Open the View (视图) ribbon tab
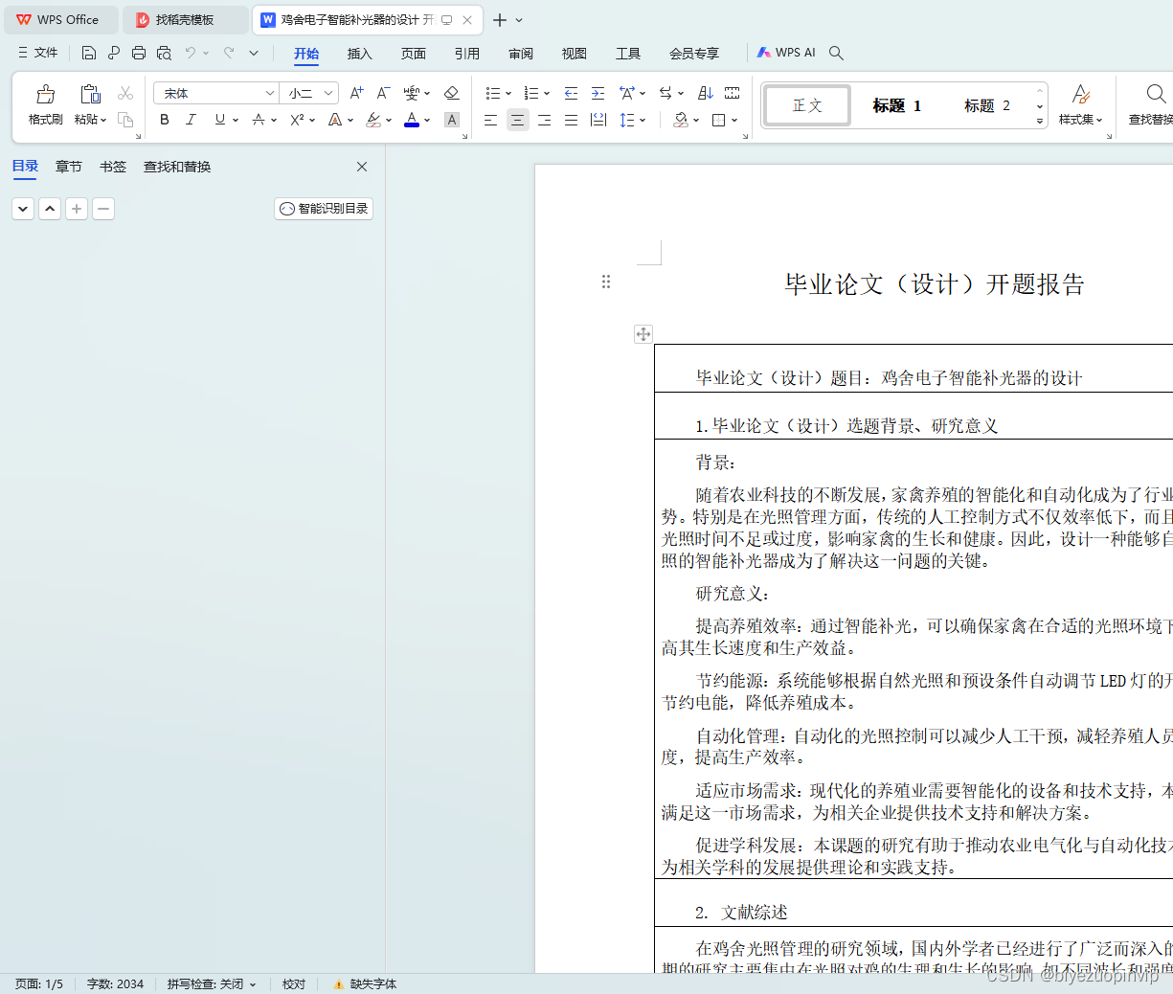 (x=574, y=54)
